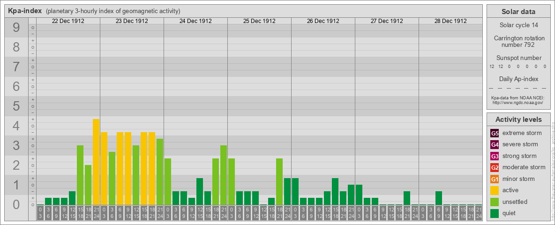Select the 24 Dec 1912 date header

click(x=195, y=21)
